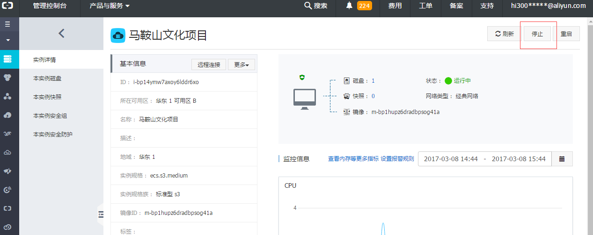
Task: Open the hamburger menu in left sidebar
Action: coord(7,24)
